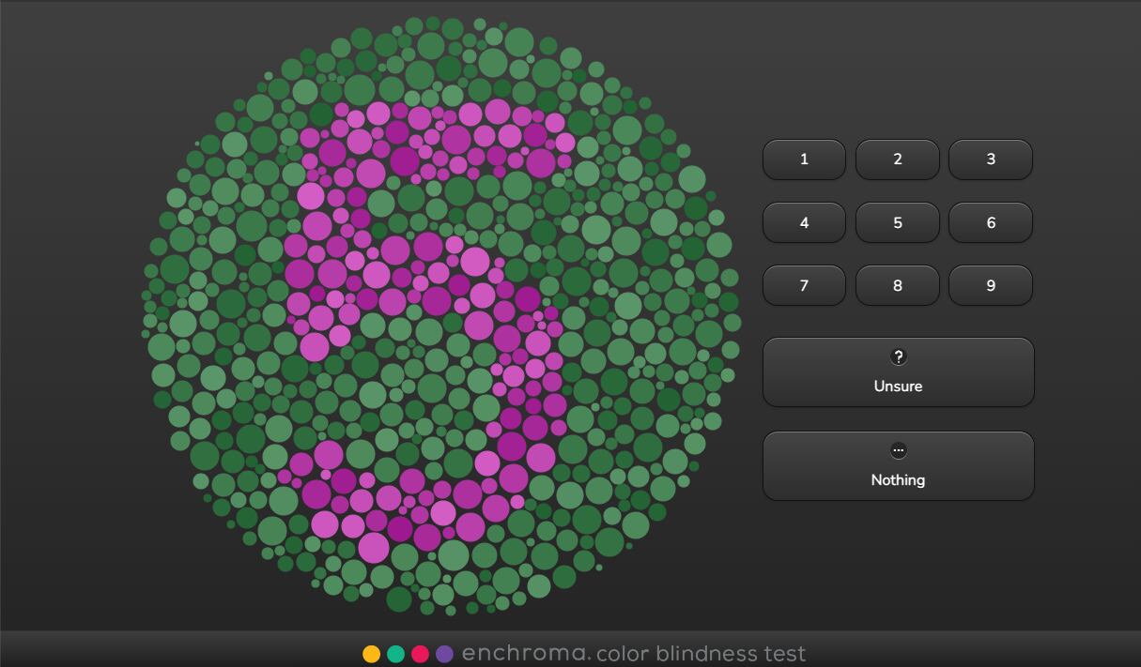Click the center of the Ishihara test plate

(x=441, y=319)
